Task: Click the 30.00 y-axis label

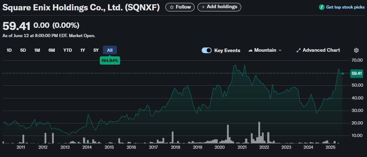Action: click(357, 110)
